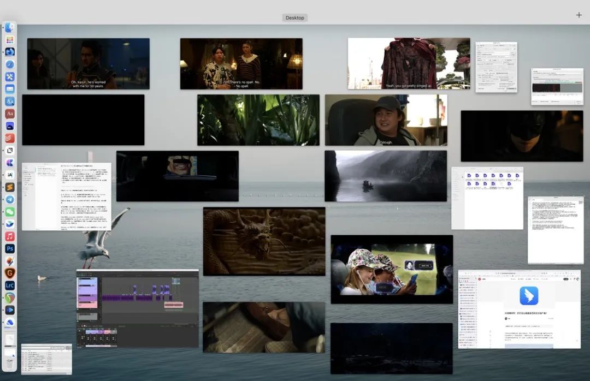
Task: Launch WeChat from the Dock
Action: [x=10, y=212]
